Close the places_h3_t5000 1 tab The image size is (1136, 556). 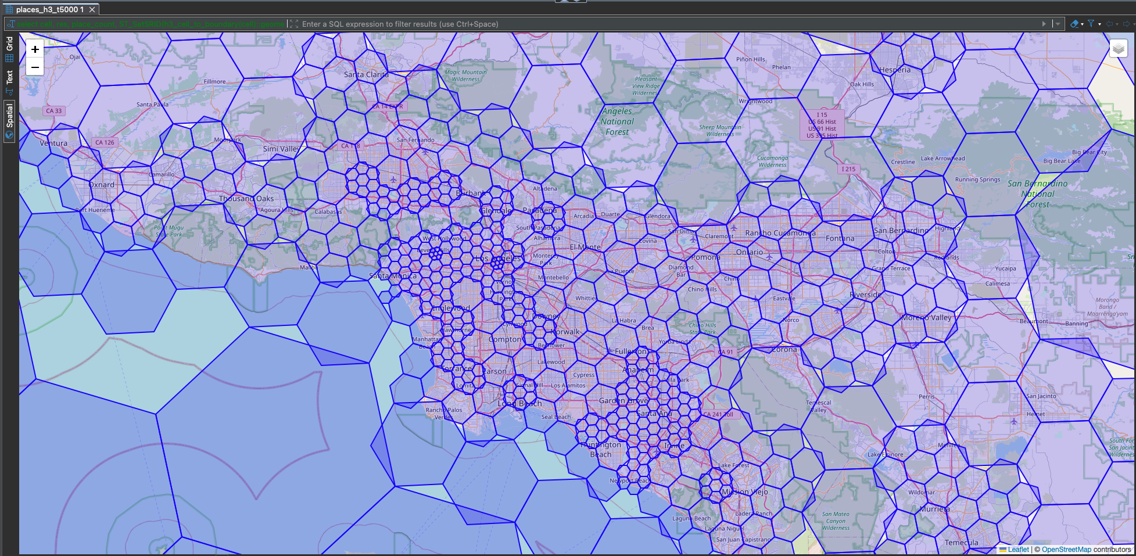[92, 9]
